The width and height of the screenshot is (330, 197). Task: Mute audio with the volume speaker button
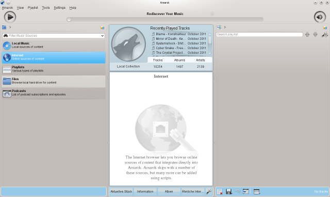tap(320, 17)
